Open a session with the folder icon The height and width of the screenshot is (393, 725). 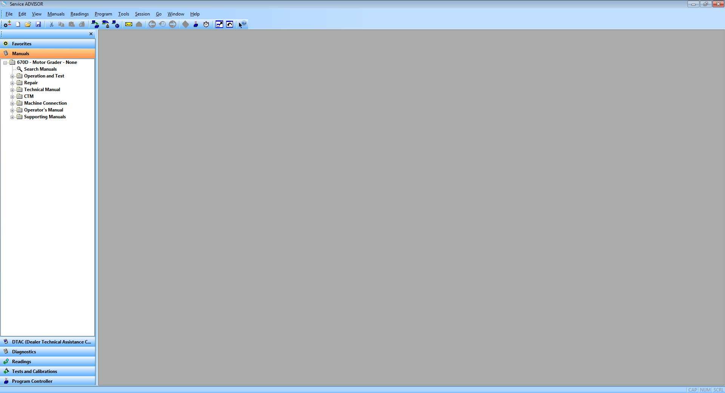click(x=28, y=24)
